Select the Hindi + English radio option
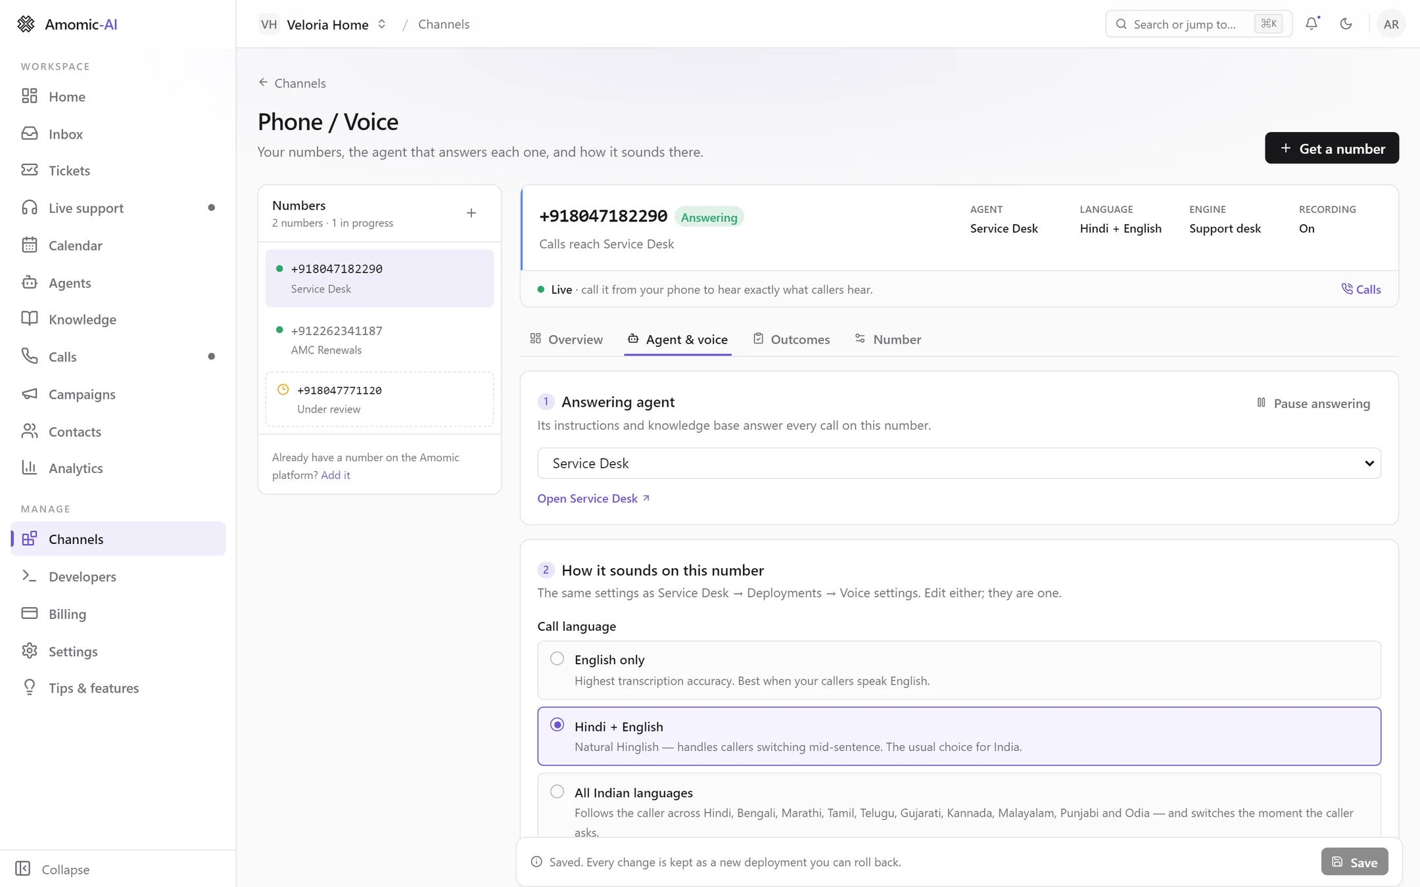 point(557,725)
